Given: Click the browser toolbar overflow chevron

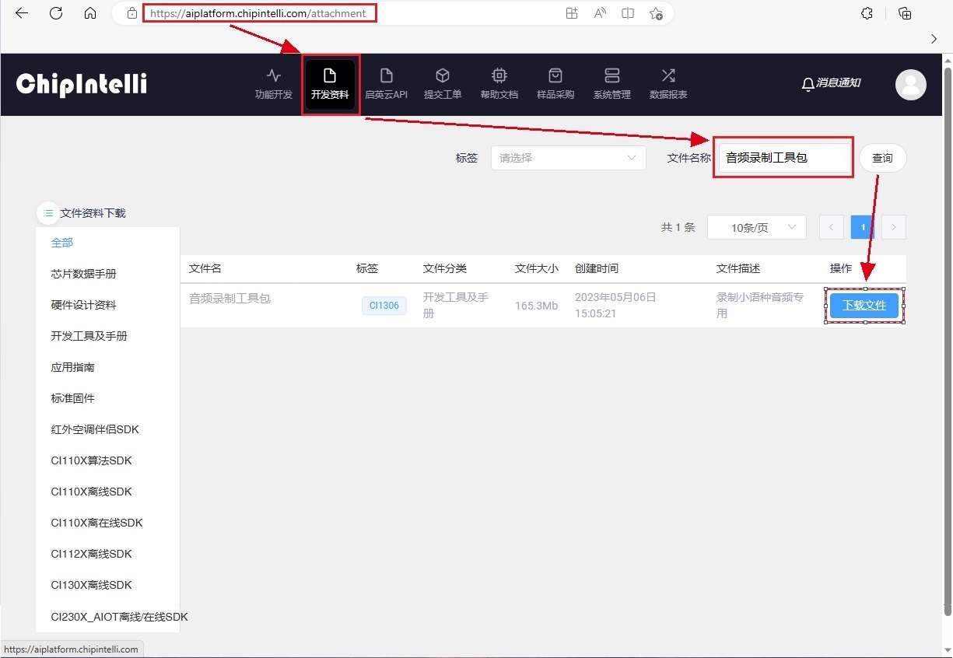Looking at the screenshot, I should pos(934,39).
